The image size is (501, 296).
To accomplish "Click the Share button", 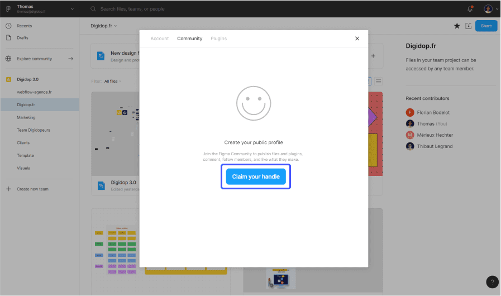I will coord(486,26).
